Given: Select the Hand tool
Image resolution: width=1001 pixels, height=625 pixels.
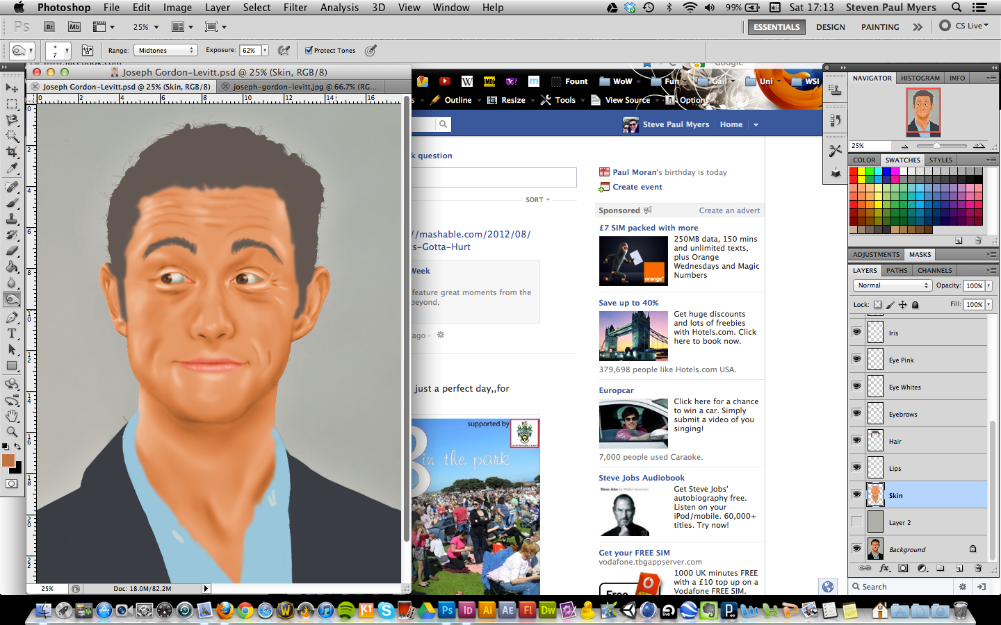Looking at the screenshot, I should coord(12,416).
